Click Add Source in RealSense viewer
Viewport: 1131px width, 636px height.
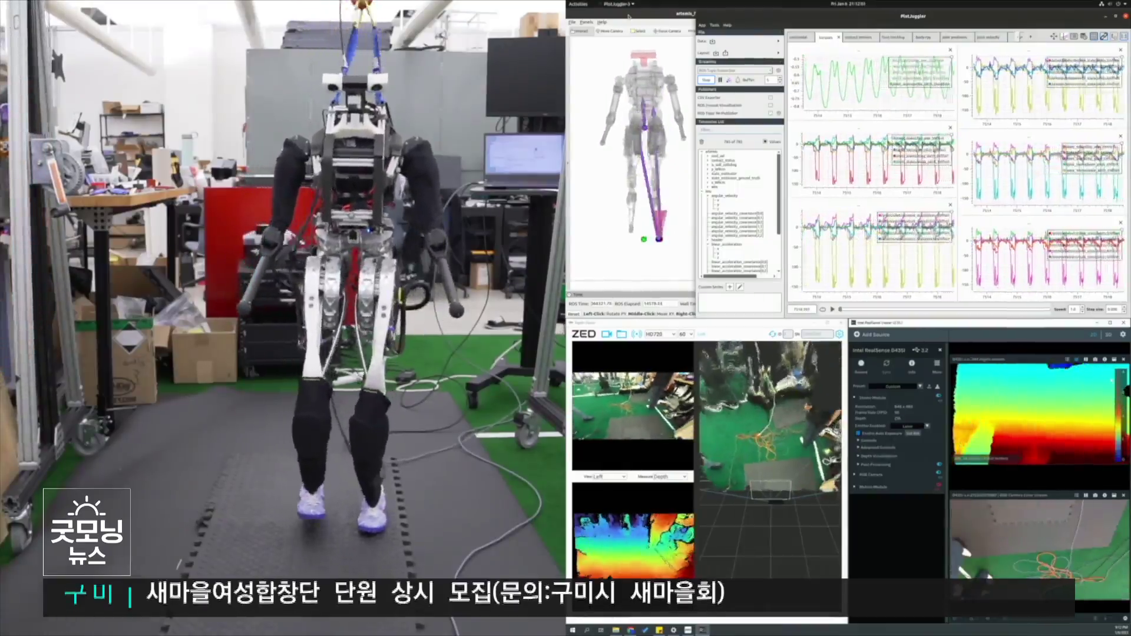pos(872,334)
